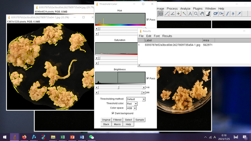
Task: Open the CF toolbar icon
Action: 215,14
